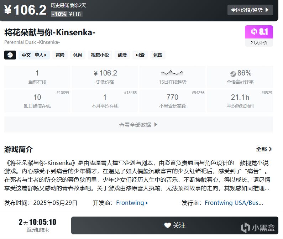Open 全部 link for game intro
The width and height of the screenshot is (283, 239).
[x=264, y=149]
